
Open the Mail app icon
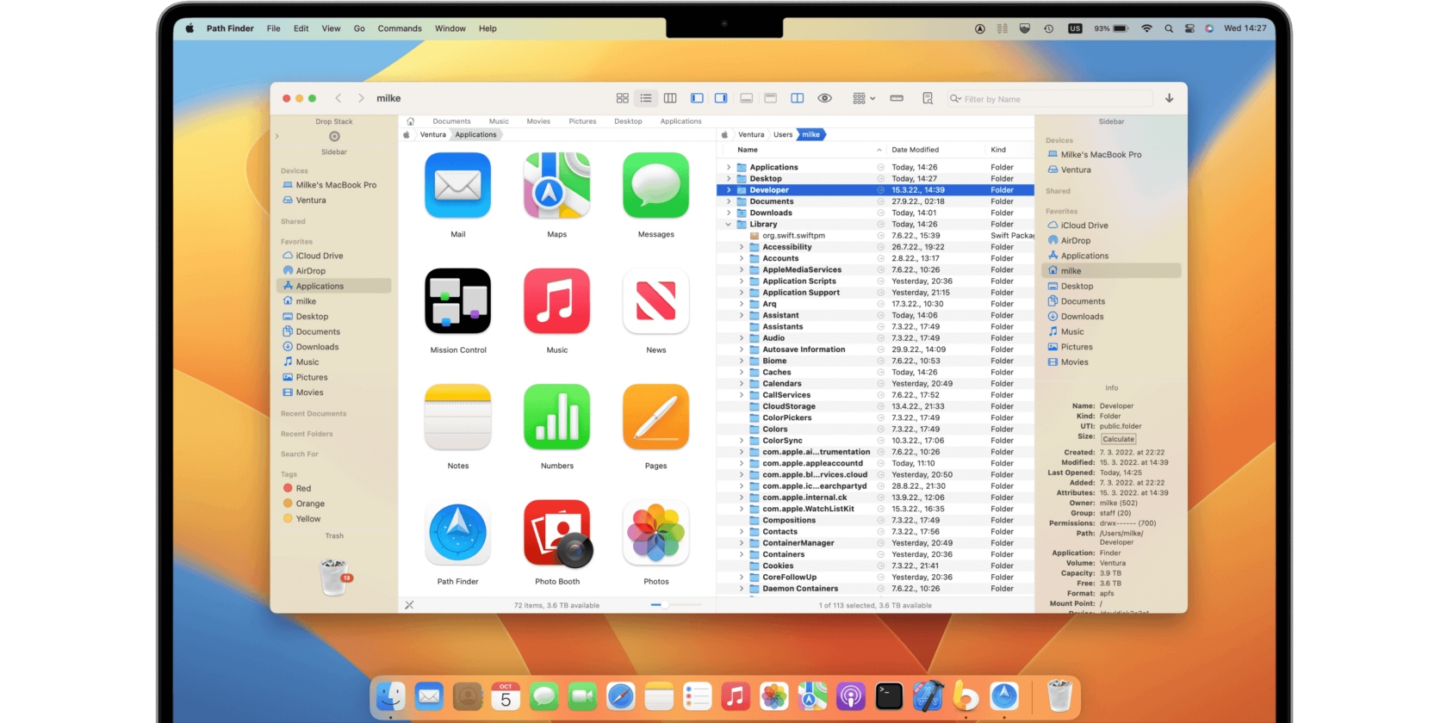coord(458,185)
